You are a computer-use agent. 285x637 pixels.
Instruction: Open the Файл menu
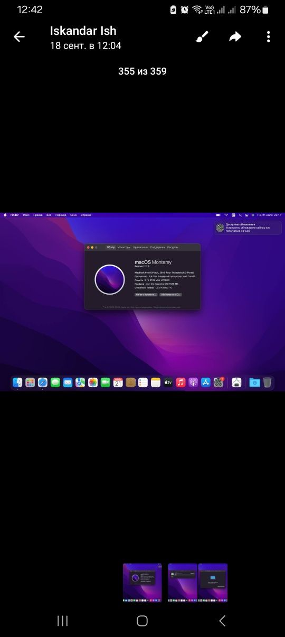pyautogui.click(x=26, y=215)
